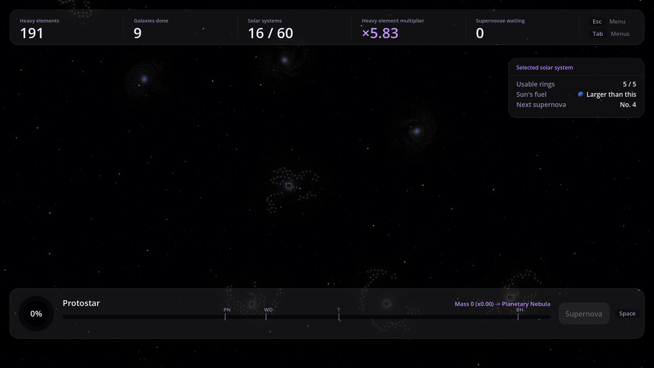Click the Space key hint
This screenshot has height=368, width=654.
[627, 313]
